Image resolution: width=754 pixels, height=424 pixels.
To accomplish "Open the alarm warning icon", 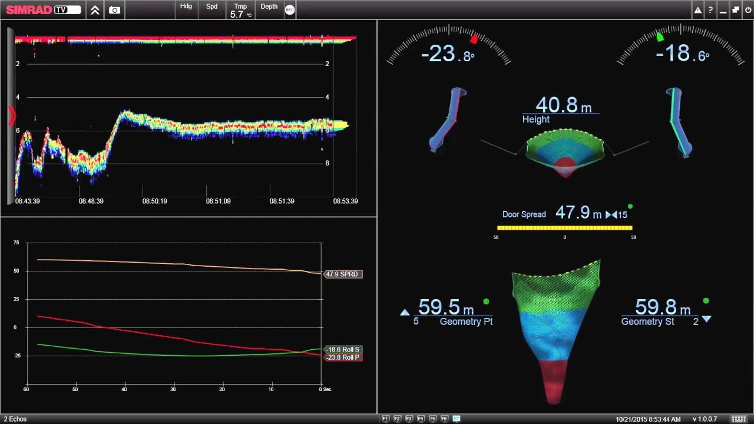I will point(698,9).
